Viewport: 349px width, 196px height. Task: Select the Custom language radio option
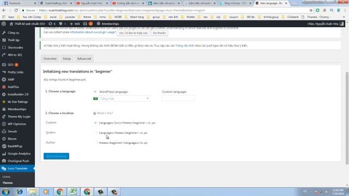click(159, 92)
